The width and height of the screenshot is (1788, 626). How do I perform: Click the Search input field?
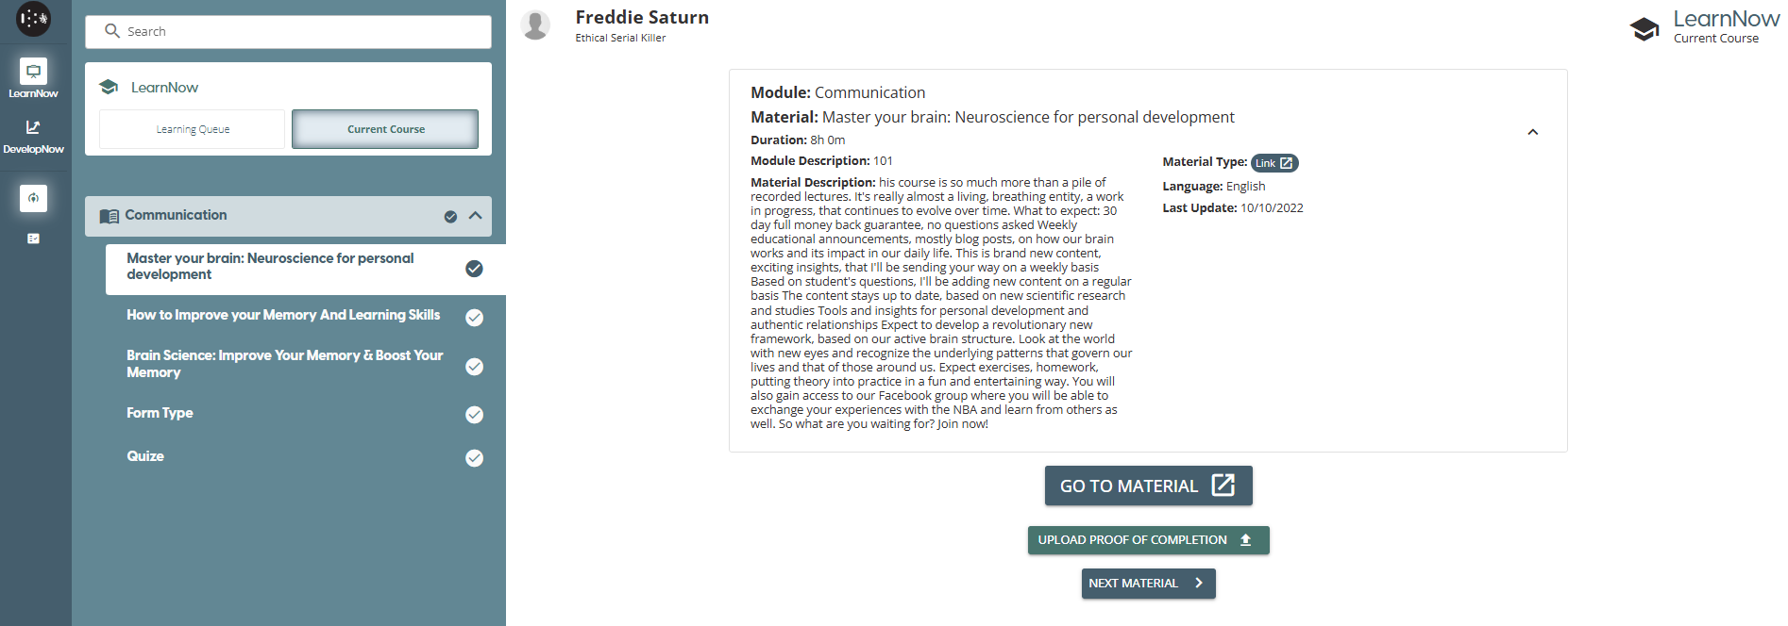point(288,32)
